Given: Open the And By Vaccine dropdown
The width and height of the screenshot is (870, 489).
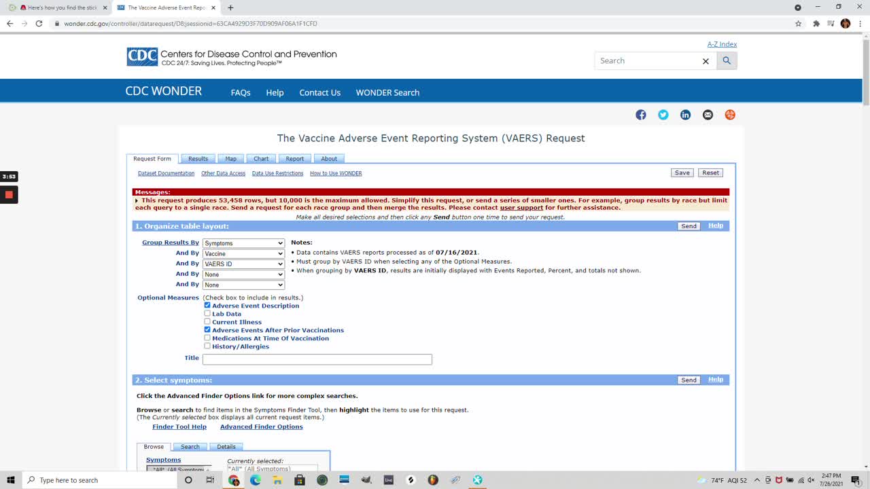Looking at the screenshot, I should tap(243, 253).
